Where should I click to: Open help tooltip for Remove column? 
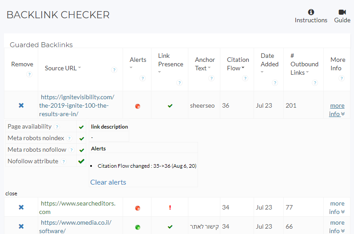[x=29, y=74]
